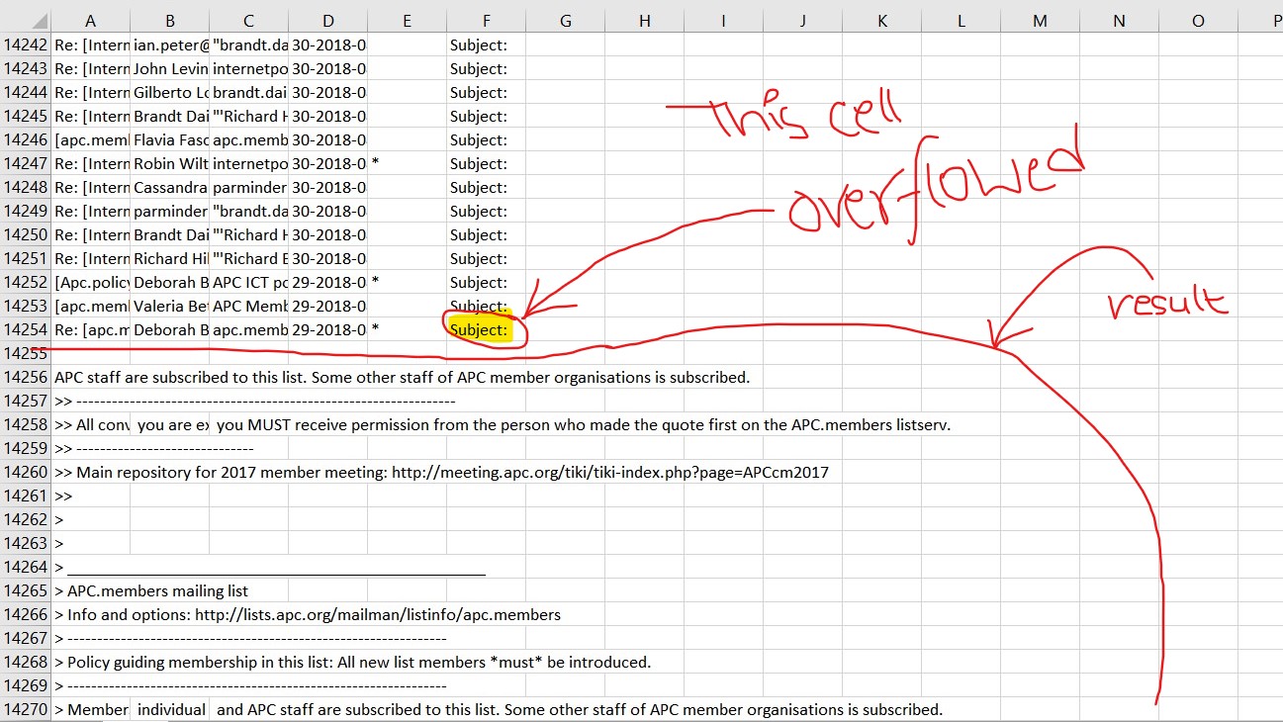Select the 'Policy guiding membership' cell
The width and height of the screenshot is (1283, 722).
click(x=352, y=662)
